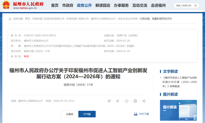
Task: Click the increase font size A+ icon
Action: click(x=109, y=101)
